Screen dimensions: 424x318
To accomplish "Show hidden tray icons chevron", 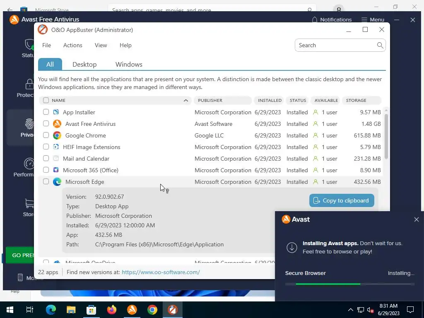I will 350,310.
